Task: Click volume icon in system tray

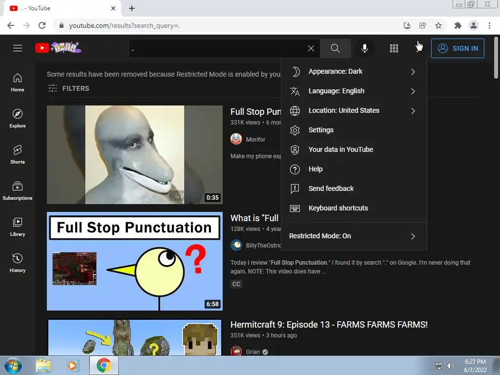Action: click(x=451, y=366)
